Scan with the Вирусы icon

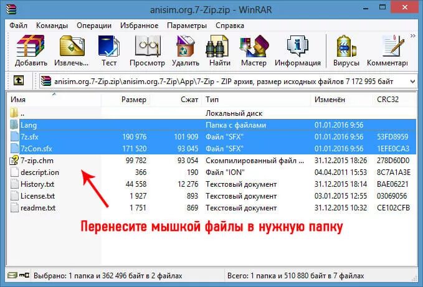[346, 46]
